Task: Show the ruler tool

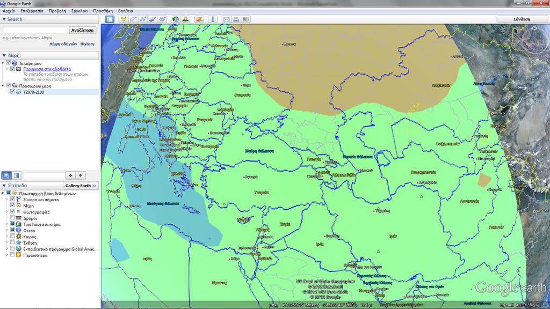Action: (213, 19)
